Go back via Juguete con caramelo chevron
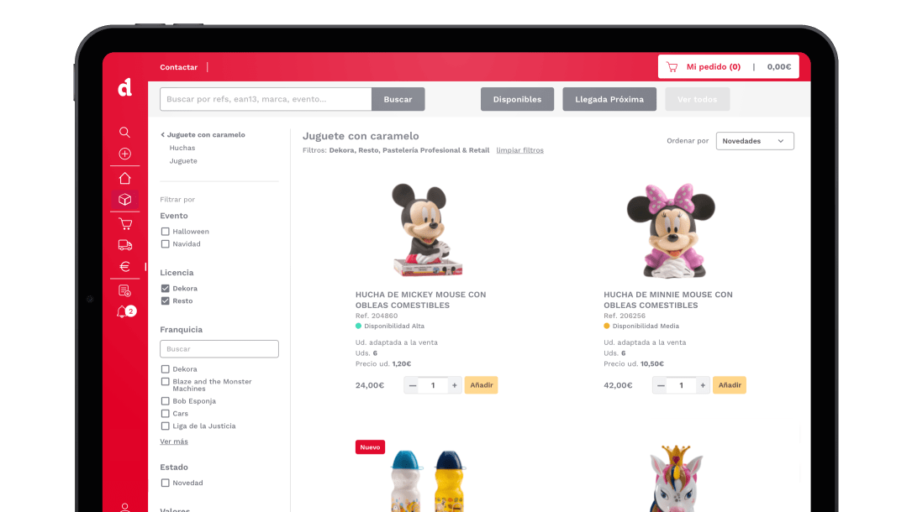This screenshot has width=912, height=512. click(163, 134)
